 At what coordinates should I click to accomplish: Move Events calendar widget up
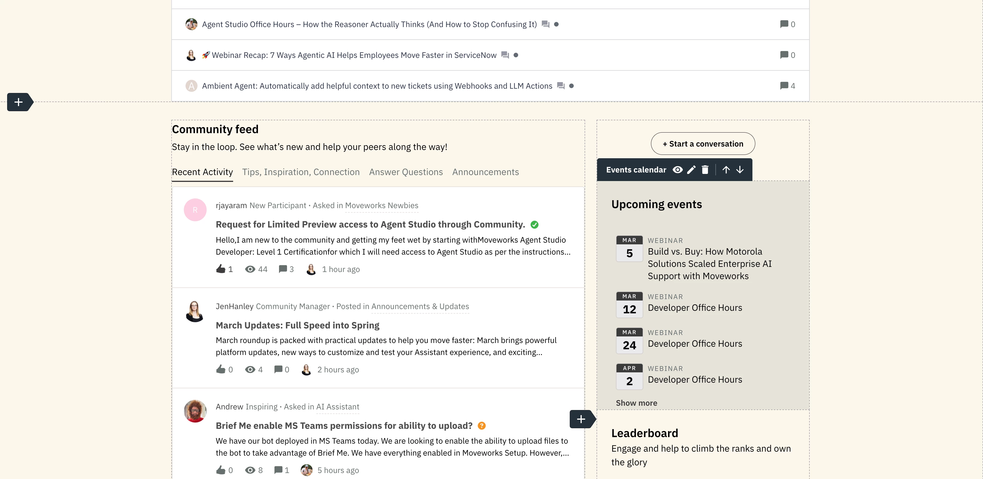click(x=726, y=170)
